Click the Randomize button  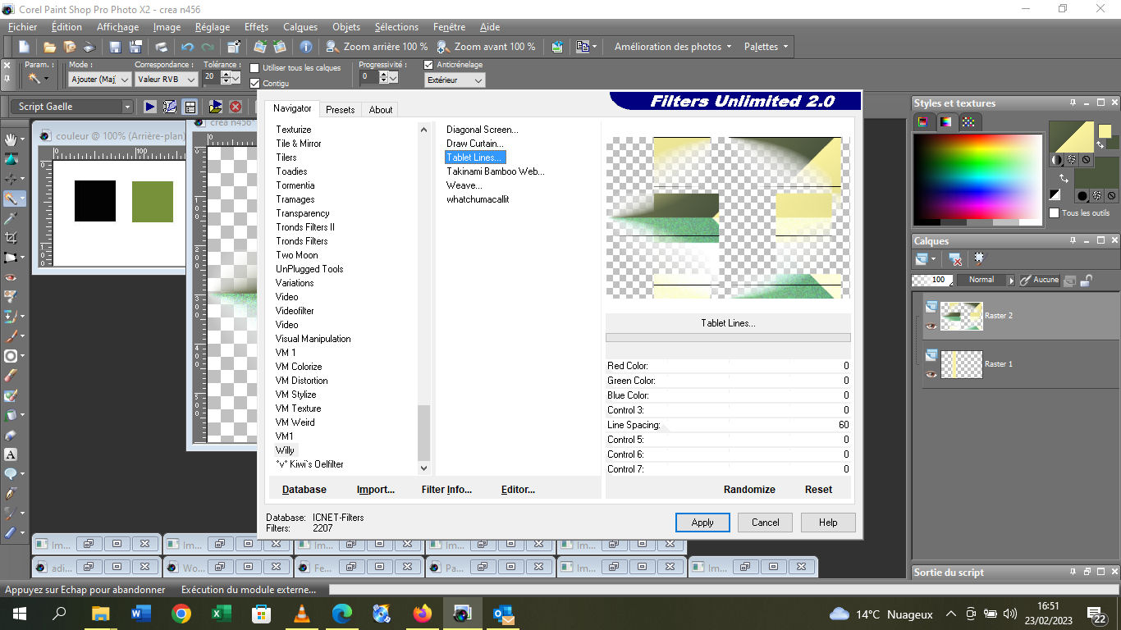pos(749,490)
